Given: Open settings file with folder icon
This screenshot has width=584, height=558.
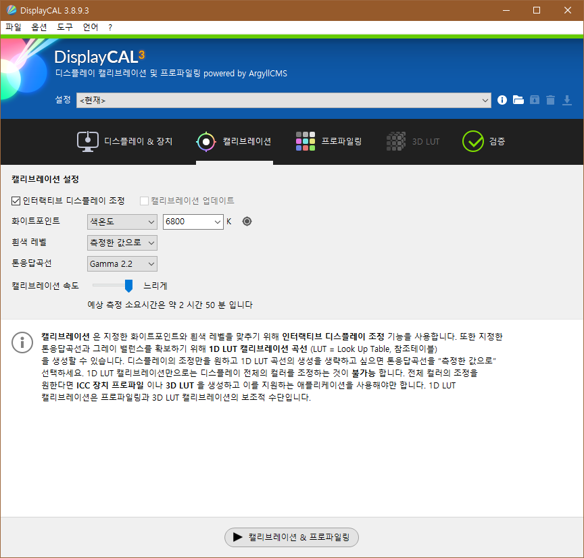Looking at the screenshot, I should coord(518,100).
